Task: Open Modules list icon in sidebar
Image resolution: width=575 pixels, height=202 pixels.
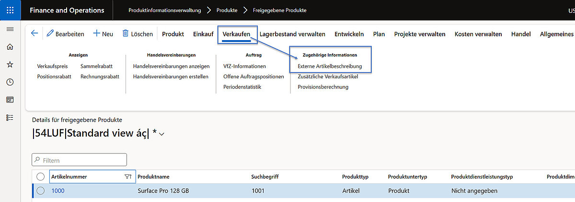Action: (x=10, y=117)
